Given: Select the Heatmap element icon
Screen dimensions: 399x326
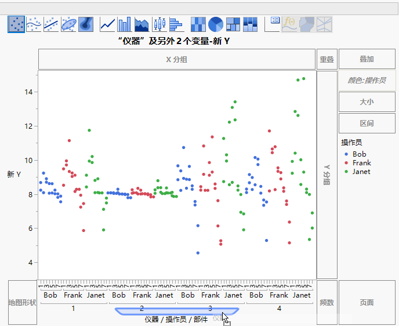Looking at the screenshot, I should 198,24.
